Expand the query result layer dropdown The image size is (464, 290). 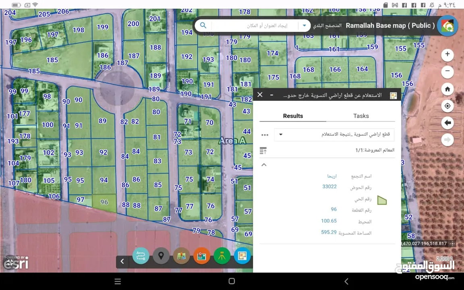pos(281,135)
